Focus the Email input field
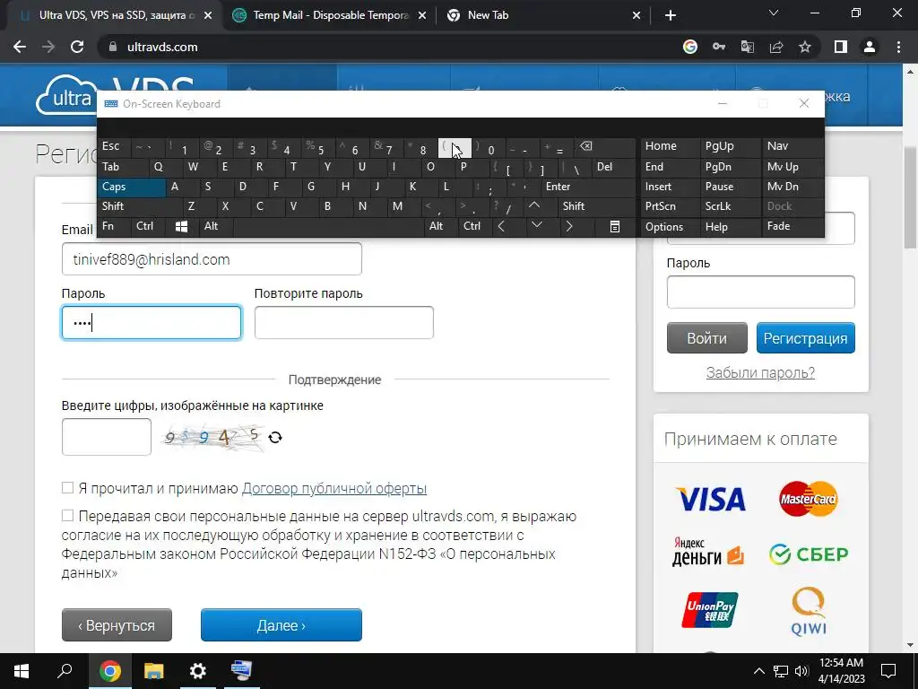This screenshot has height=689, width=918. pos(212,259)
